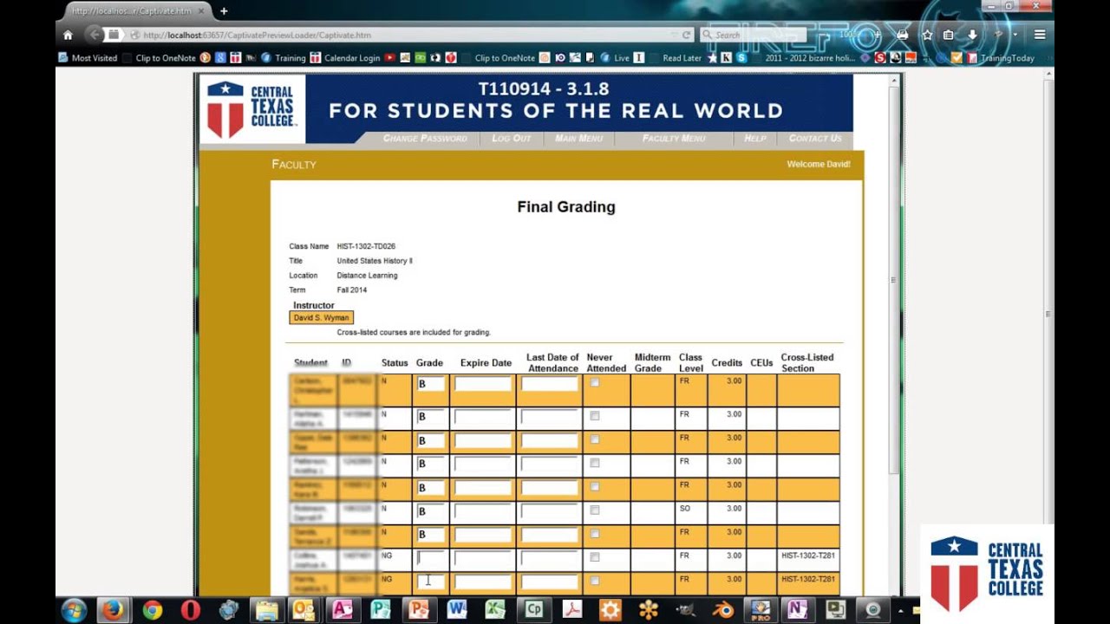Viewport: 1110px width, 624px height.
Task: Open Contact Us in the site menu
Action: coord(815,139)
